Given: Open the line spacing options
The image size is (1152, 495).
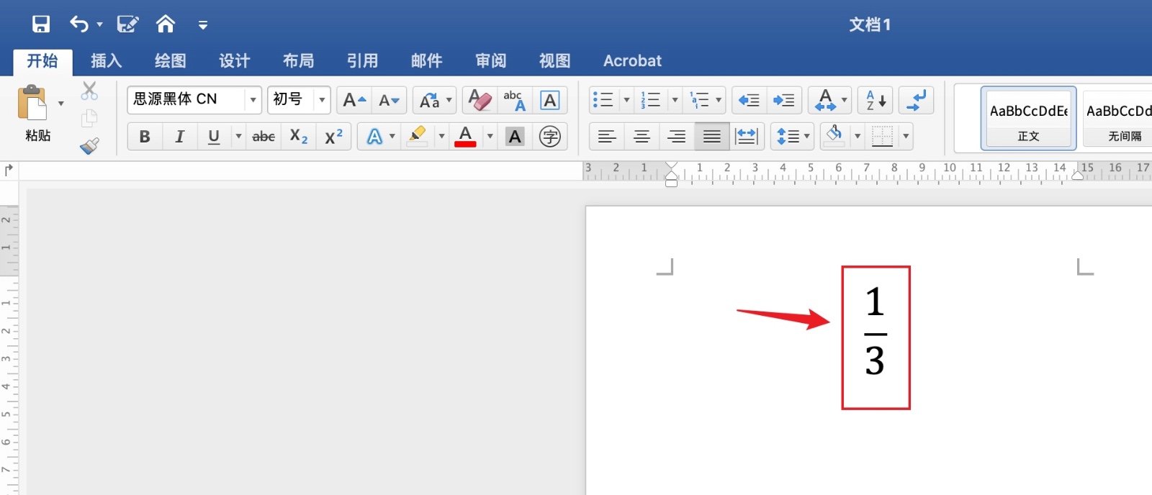Looking at the screenshot, I should (x=792, y=137).
